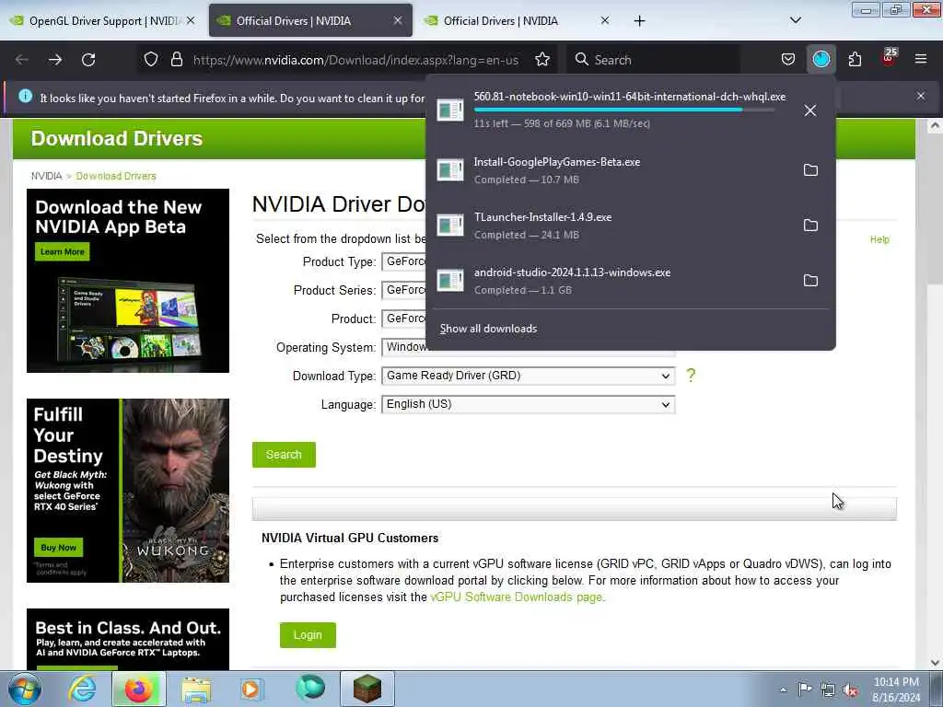Dismiss the Firefox refresh notification bar
Viewport: 943px width, 707px height.
click(921, 96)
